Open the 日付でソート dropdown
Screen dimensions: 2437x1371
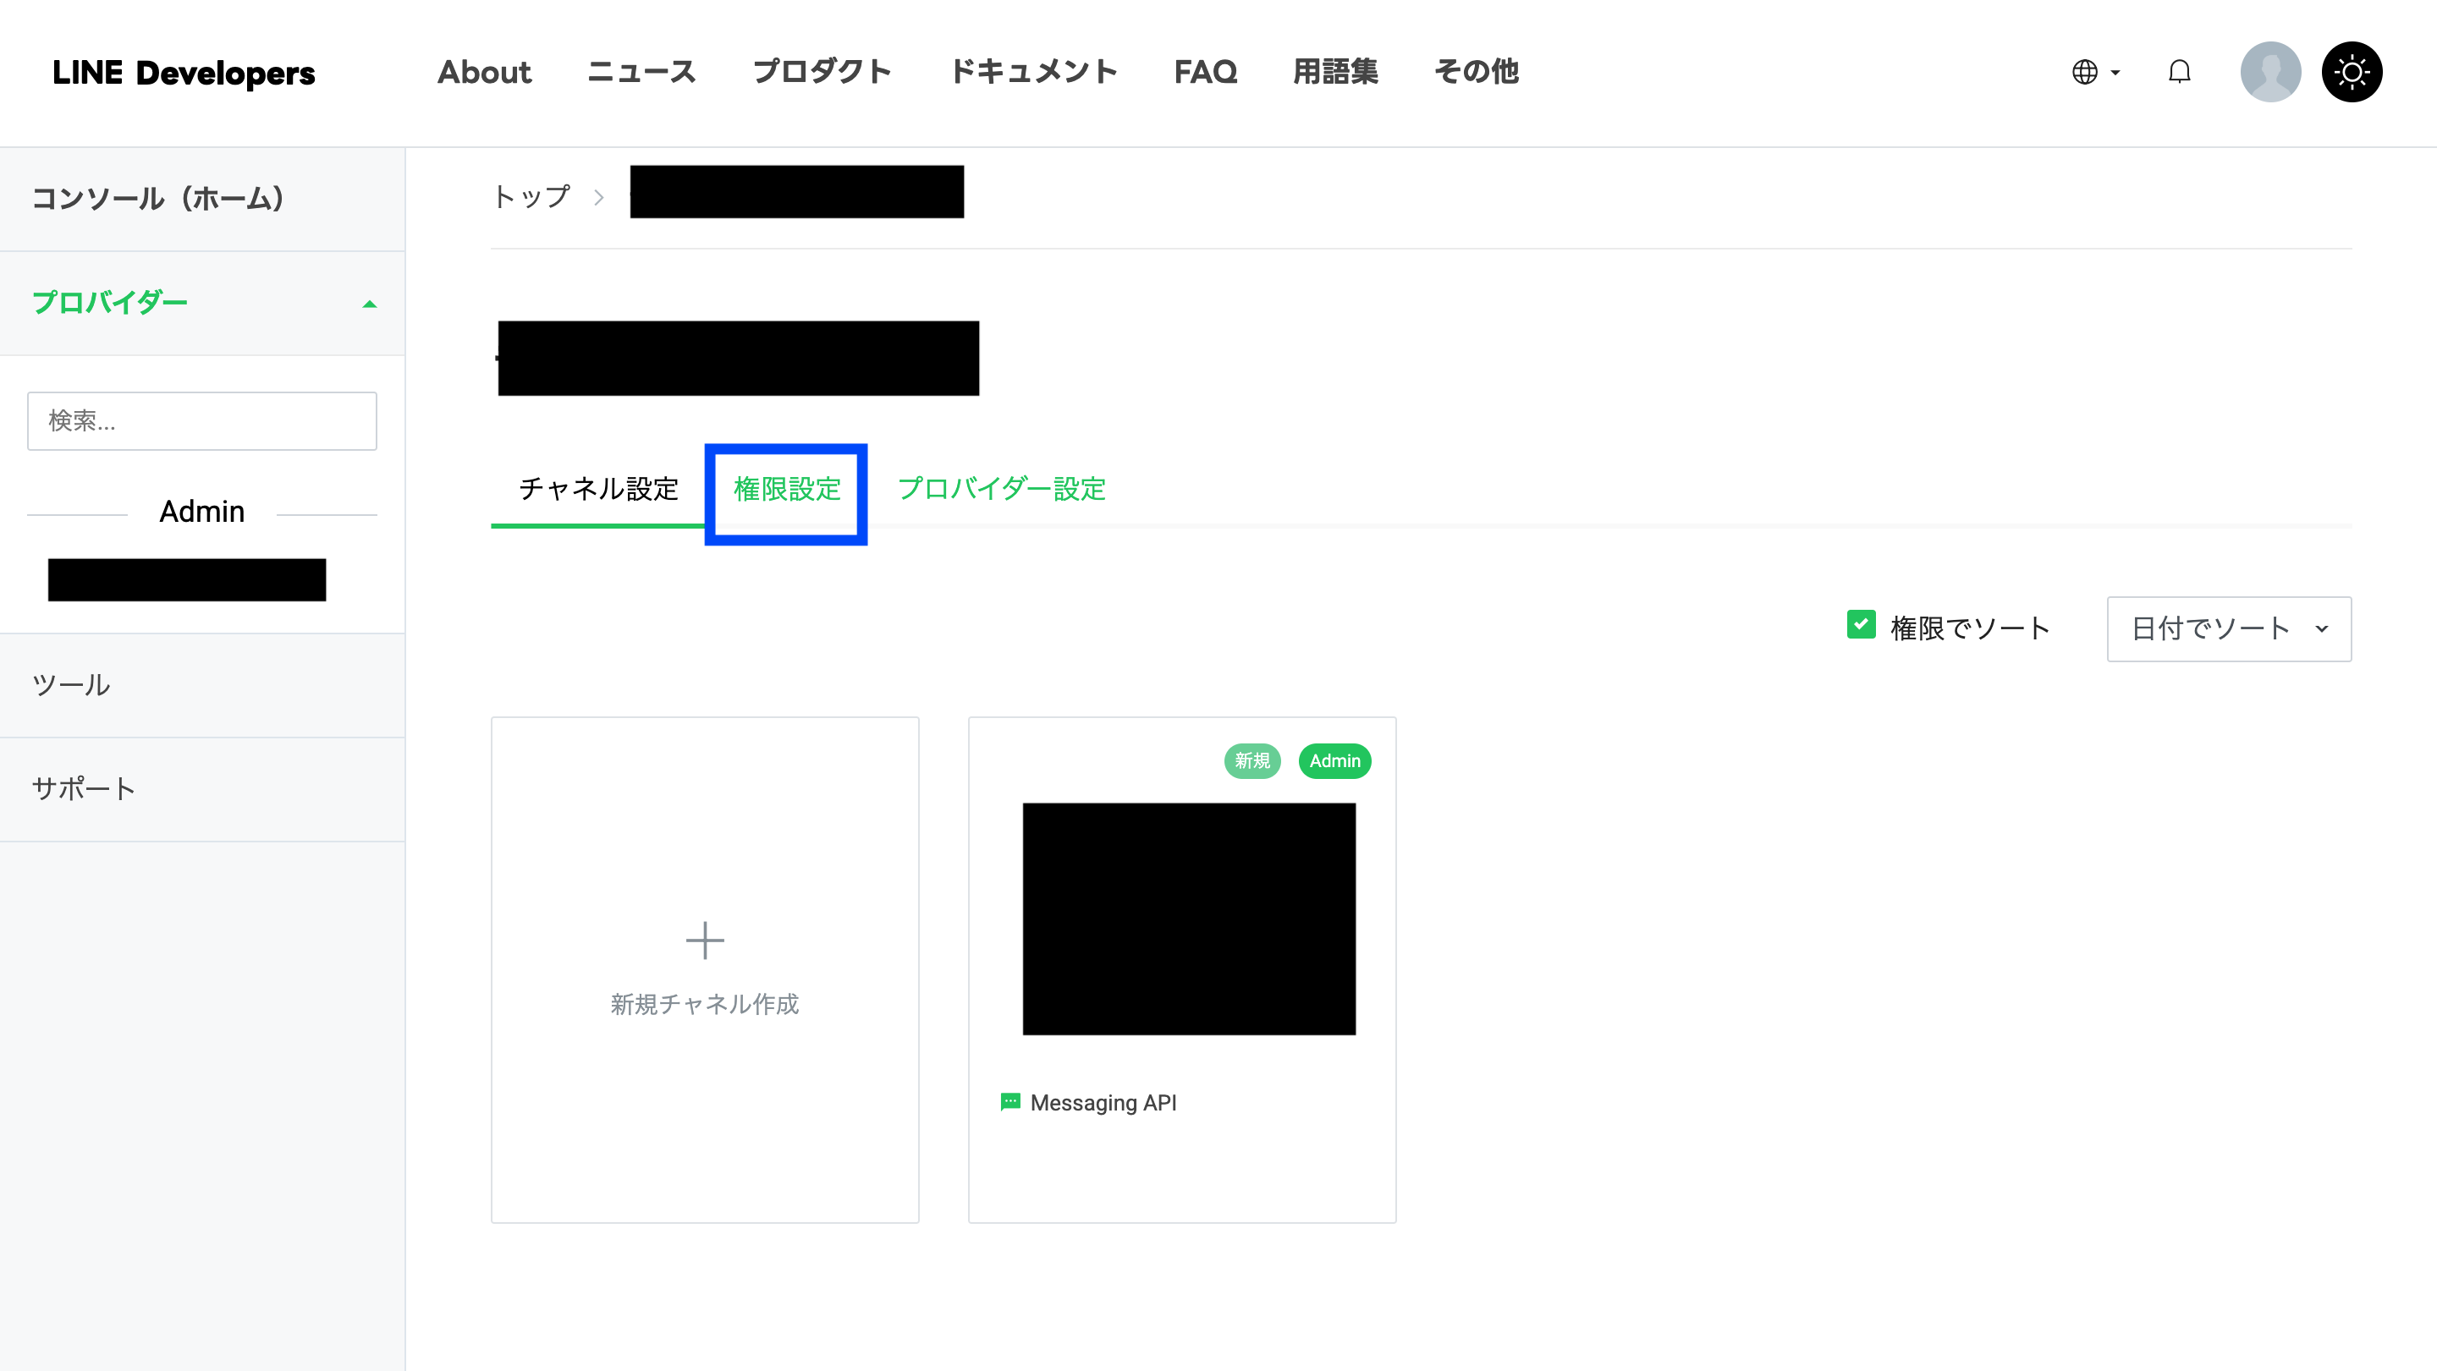coord(2228,628)
